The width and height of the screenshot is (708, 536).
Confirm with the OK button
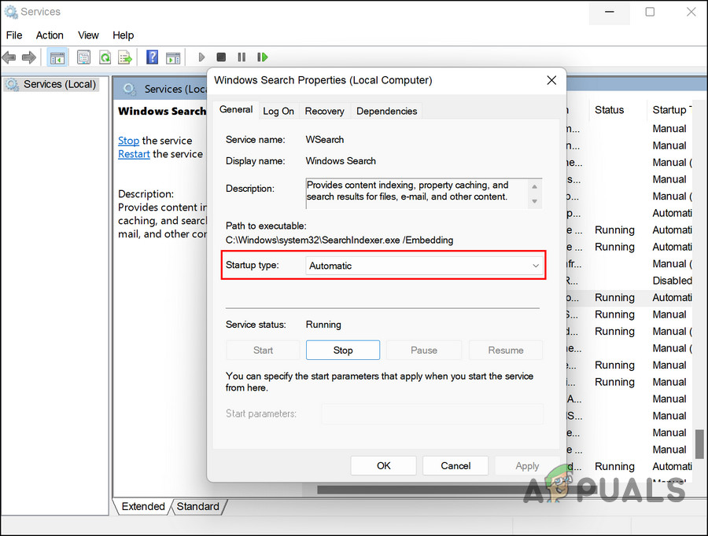pos(383,465)
